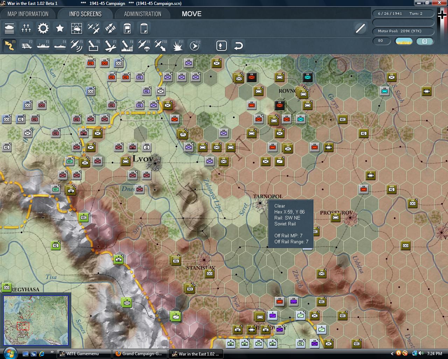Viewport: 448px width, 359px height.
Task: Open the order of battle tank icon
Action: click(9, 28)
